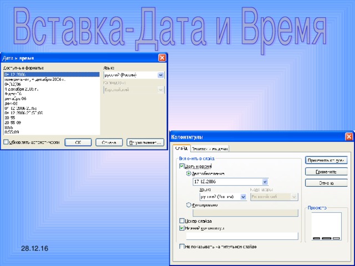Select the 4-дек-06 format
The height and width of the screenshot is (266, 355).
click(x=52, y=94)
